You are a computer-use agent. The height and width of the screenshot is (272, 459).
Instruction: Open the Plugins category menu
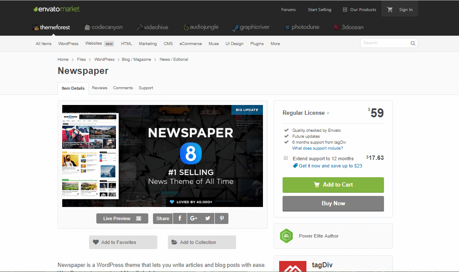(257, 44)
